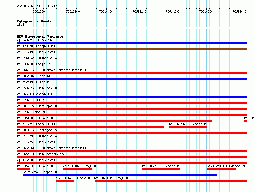The width and height of the screenshot is (255, 192).
Task: Click the red bar under esv2665264
Action: point(132,151)
